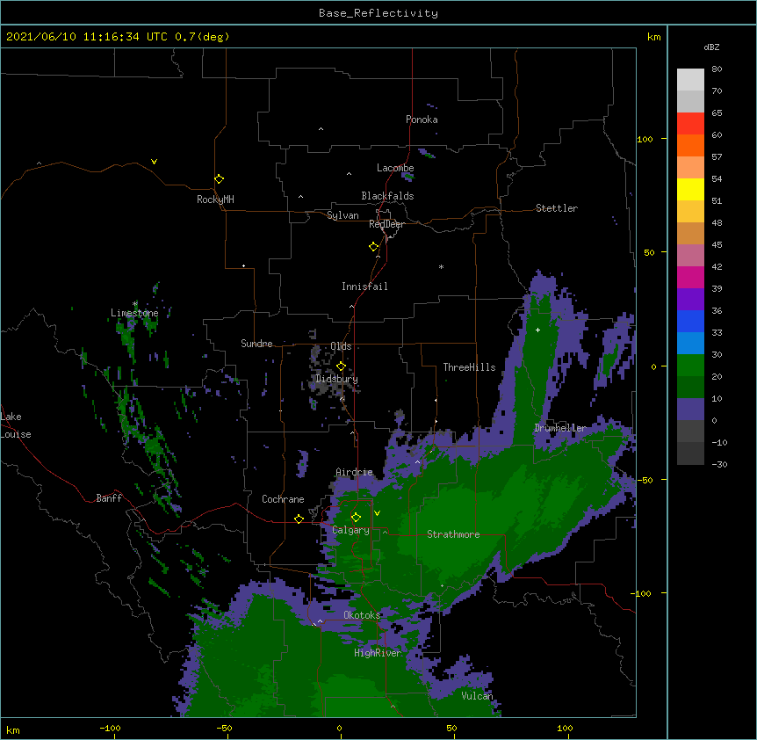
Task: Click the green swatch between 30 and 20
Action: tap(690, 366)
